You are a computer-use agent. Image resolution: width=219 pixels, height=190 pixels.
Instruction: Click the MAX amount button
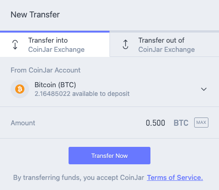point(201,123)
